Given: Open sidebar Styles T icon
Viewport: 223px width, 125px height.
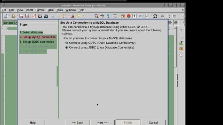Looking at the screenshot, I should pos(181,42).
